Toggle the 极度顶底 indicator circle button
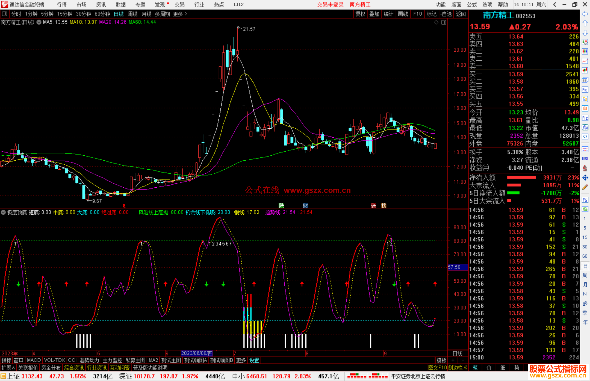The image size is (590, 381). pos(3,212)
